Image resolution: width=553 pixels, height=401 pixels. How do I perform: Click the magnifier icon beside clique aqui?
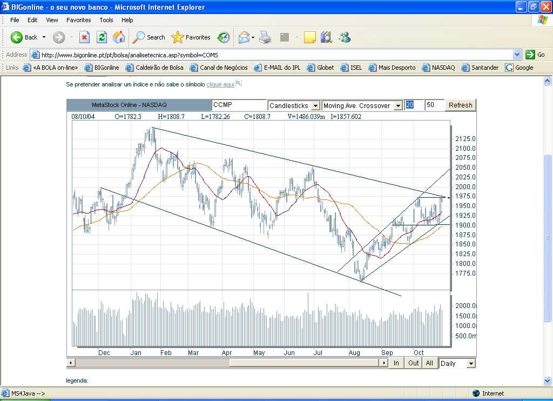239,84
